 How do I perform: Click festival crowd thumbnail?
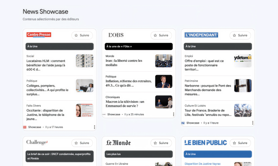coord(243,110)
